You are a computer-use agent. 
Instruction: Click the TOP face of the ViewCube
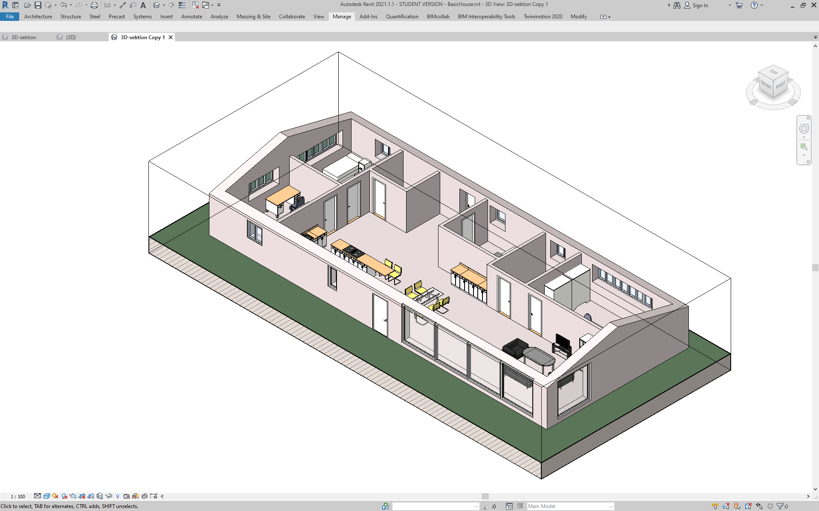(x=773, y=73)
